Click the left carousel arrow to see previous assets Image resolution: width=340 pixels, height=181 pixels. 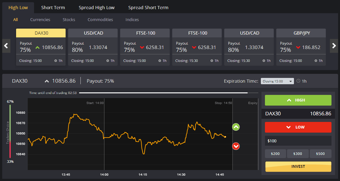tap(6, 46)
